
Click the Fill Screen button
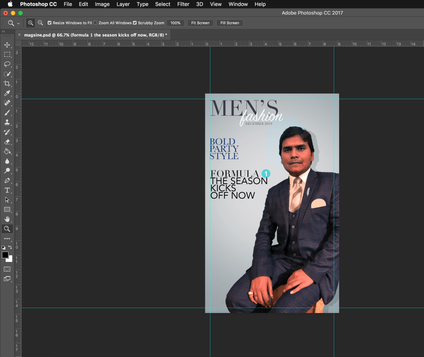[229, 23]
